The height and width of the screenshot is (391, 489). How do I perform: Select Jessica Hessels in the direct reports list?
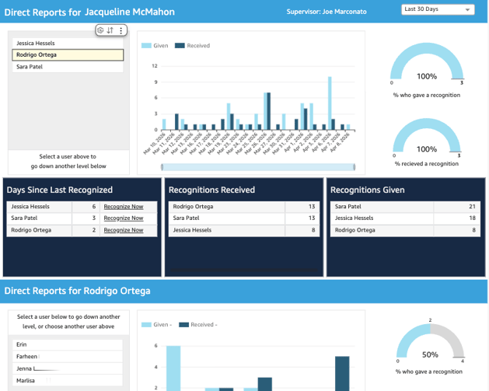pyautogui.click(x=67, y=44)
